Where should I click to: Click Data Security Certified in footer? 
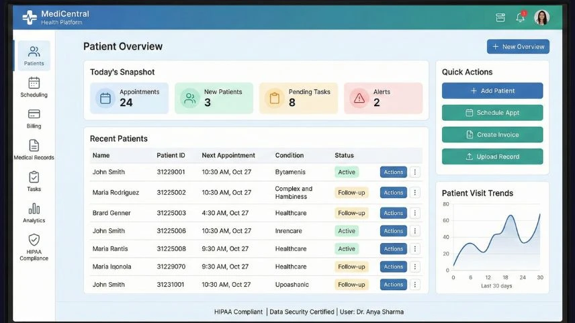tap(302, 312)
